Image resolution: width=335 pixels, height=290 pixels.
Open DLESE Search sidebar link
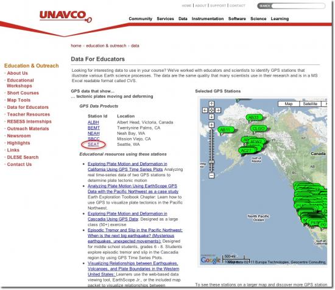click(x=23, y=157)
